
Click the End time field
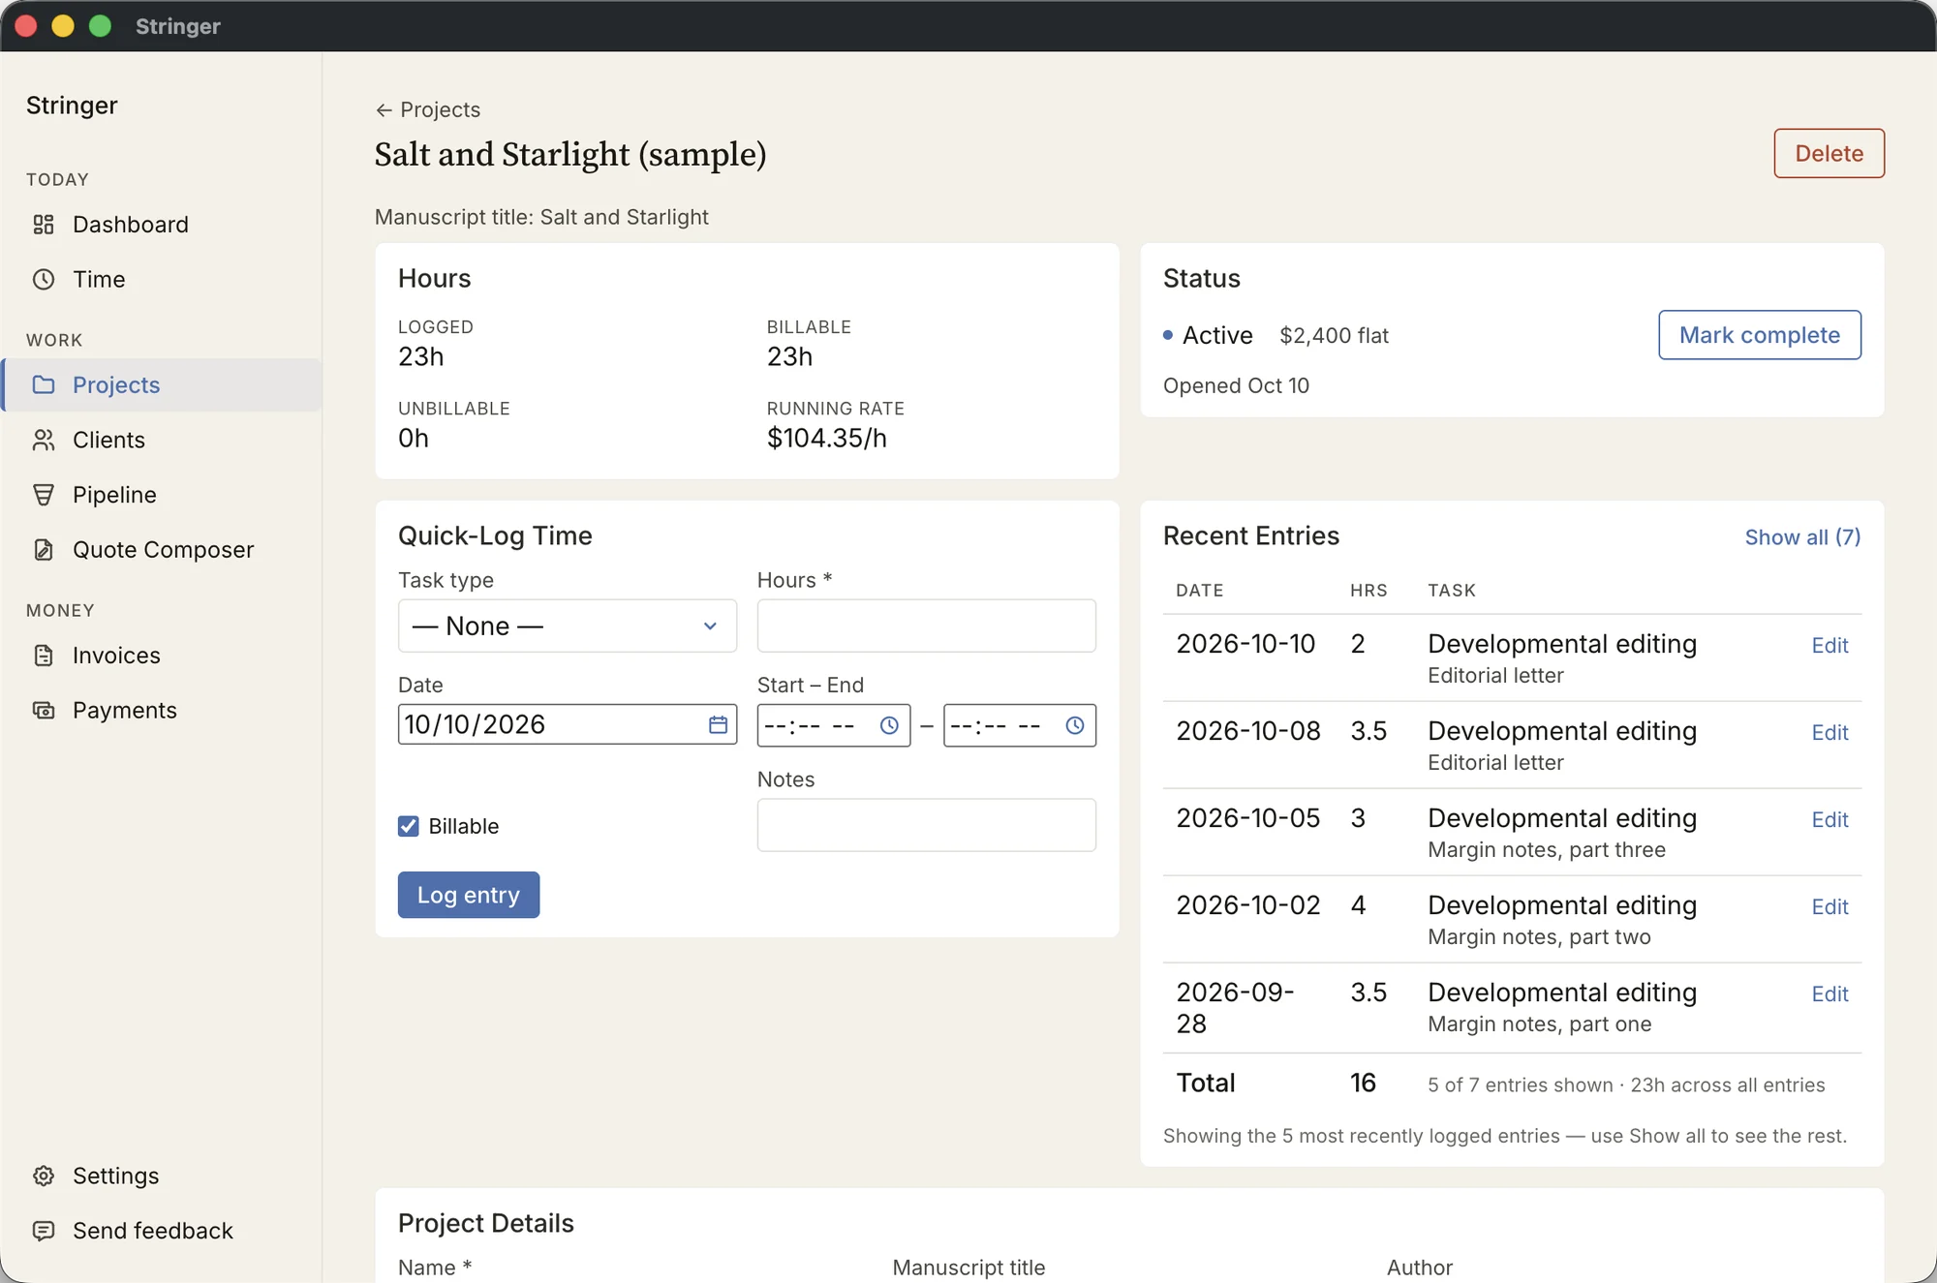tap(1020, 725)
